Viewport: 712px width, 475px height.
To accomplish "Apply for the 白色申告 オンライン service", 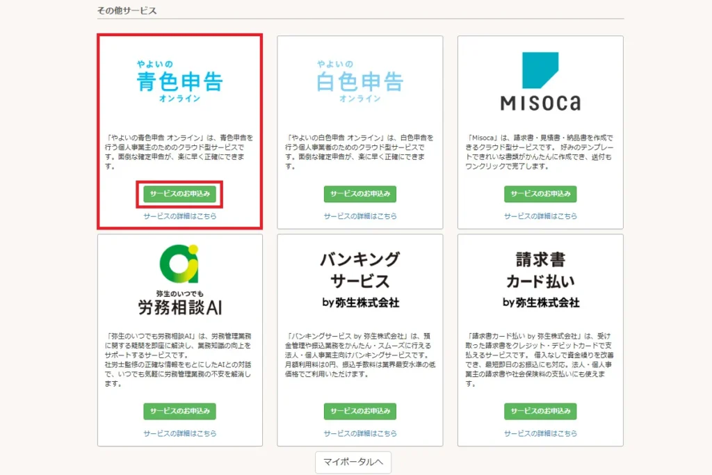I will pos(360,194).
